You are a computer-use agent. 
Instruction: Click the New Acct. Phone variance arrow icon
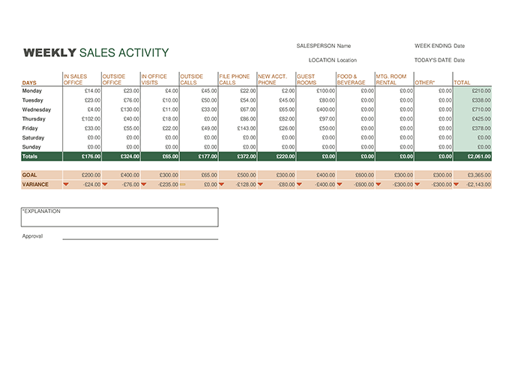pyautogui.click(x=261, y=184)
